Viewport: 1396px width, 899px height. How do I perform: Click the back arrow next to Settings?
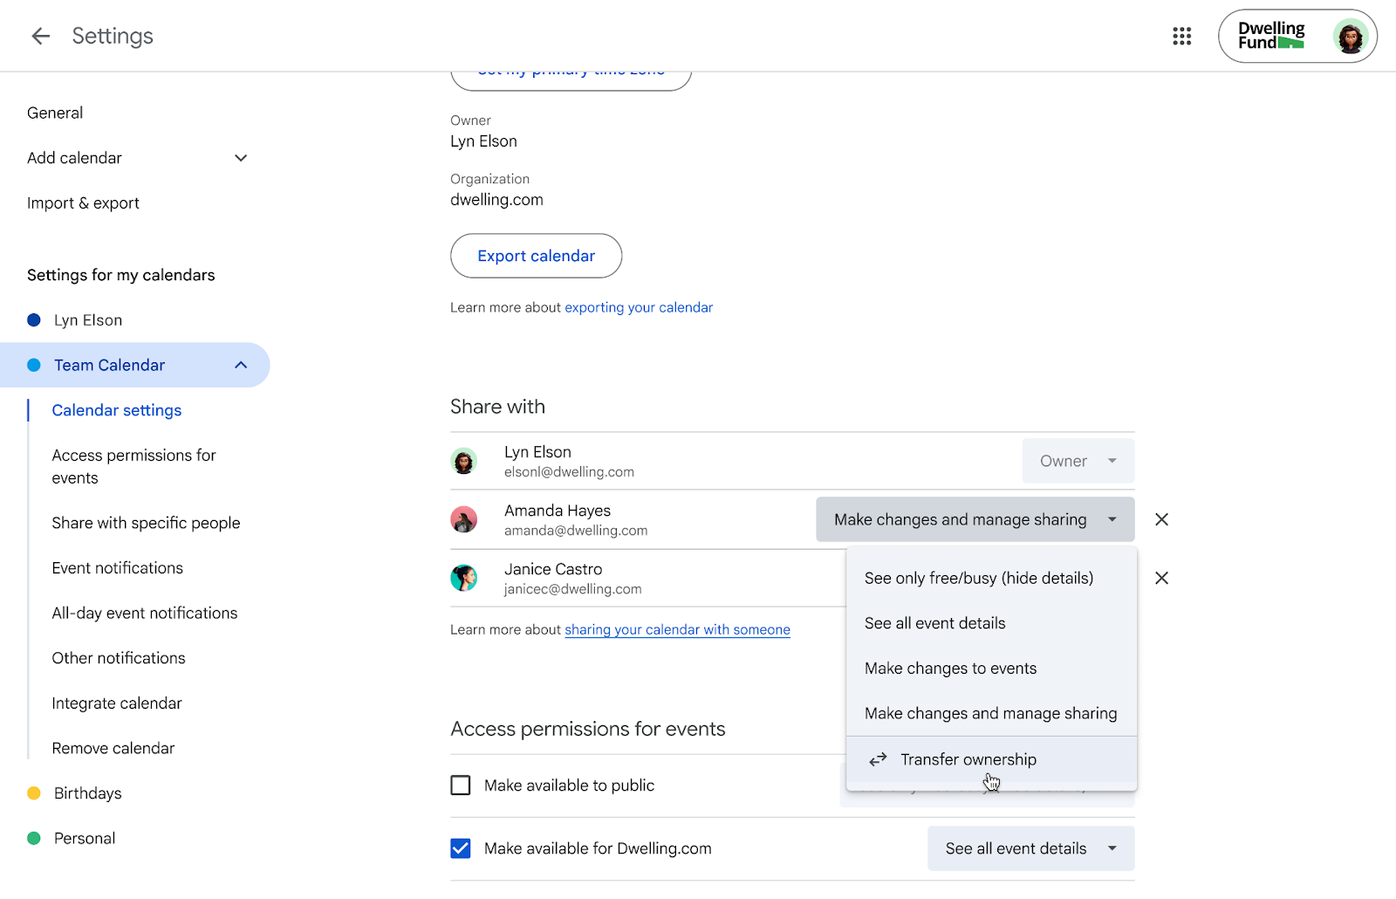point(40,36)
